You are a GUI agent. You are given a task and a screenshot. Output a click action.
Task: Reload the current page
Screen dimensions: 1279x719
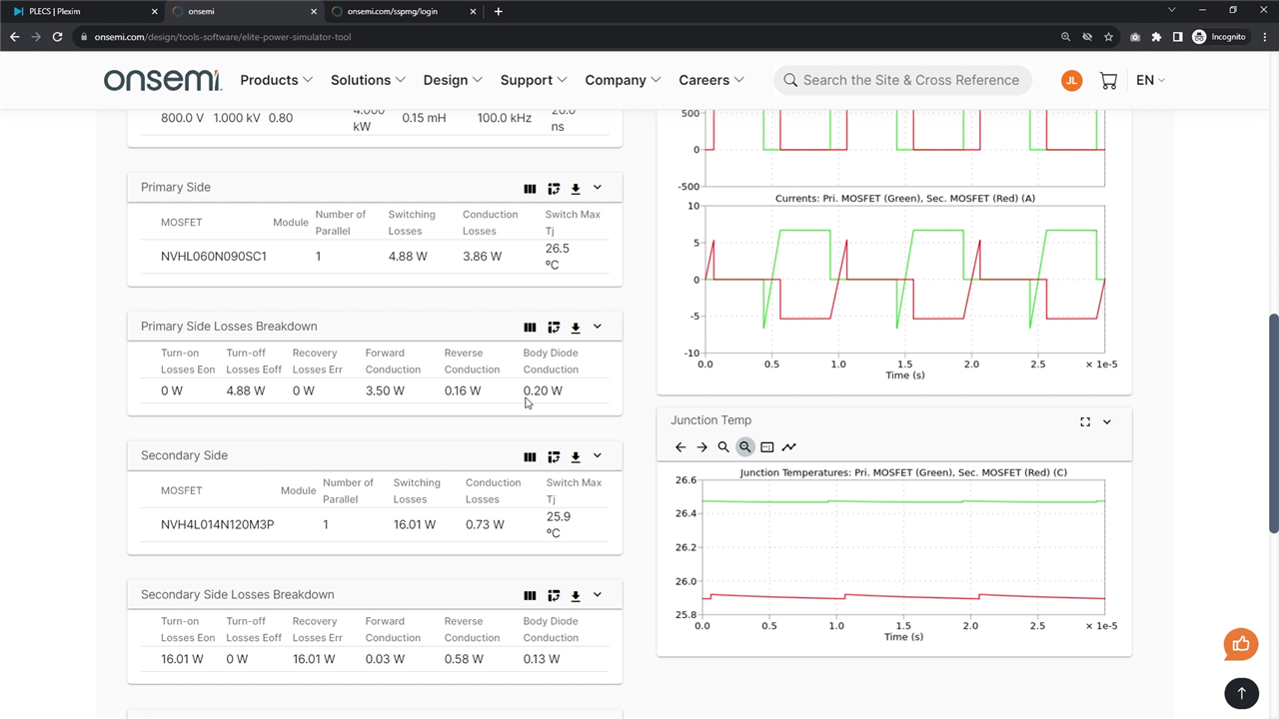(x=58, y=37)
